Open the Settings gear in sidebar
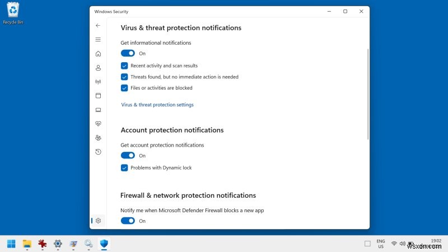 point(99,221)
